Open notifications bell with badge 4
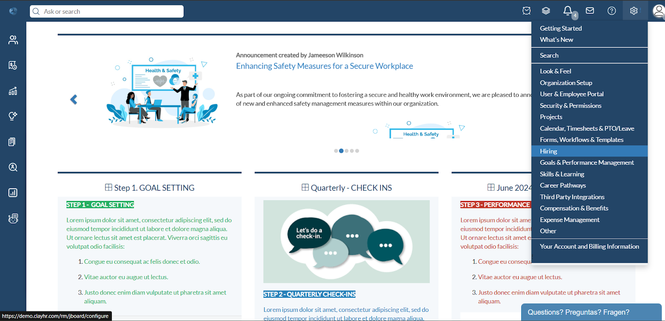 pos(568,11)
